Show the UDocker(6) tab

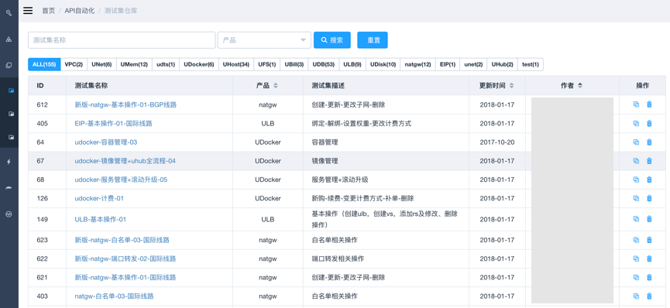(x=199, y=64)
